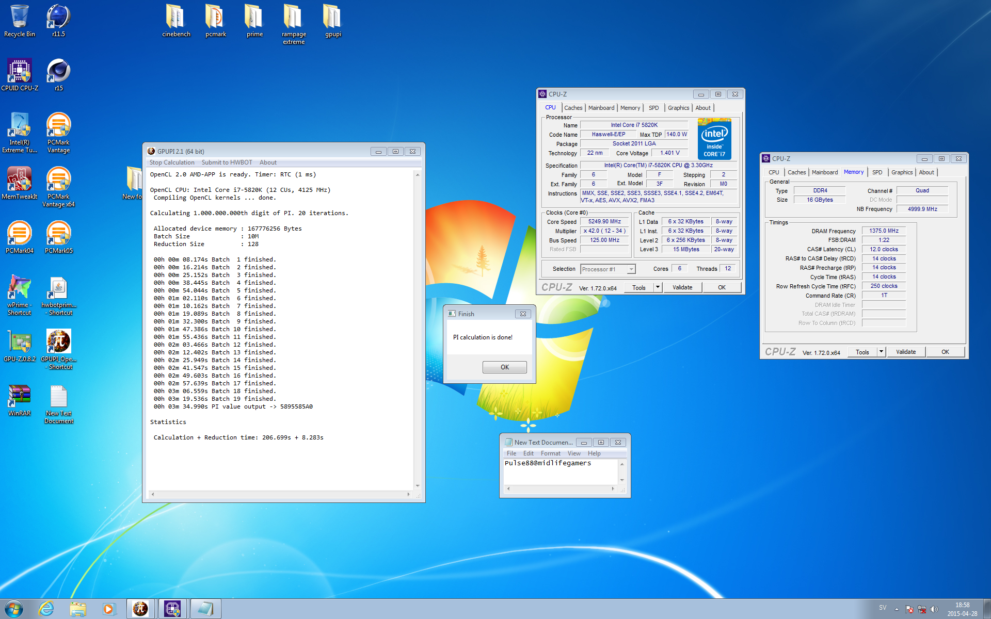Click the Intel Core i7 logo
This screenshot has height=619, width=991.
click(x=714, y=139)
